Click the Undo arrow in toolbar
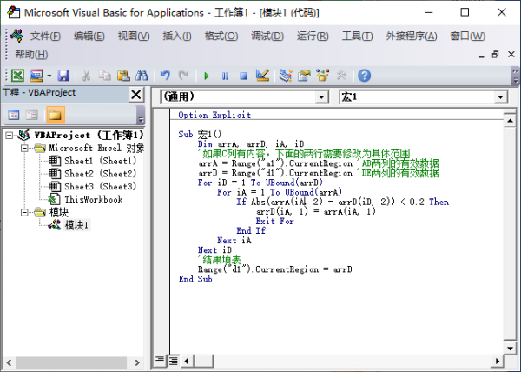The height and width of the screenshot is (372, 521). pos(165,76)
